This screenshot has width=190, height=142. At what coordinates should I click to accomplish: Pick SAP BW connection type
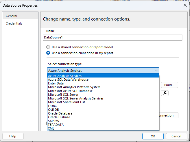(x=103, y=121)
